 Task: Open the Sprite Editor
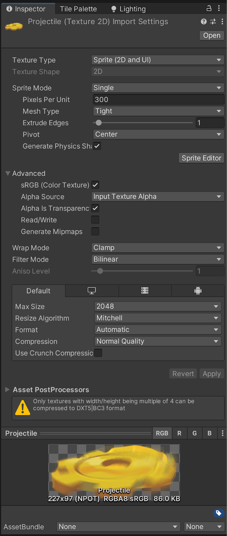pos(201,158)
